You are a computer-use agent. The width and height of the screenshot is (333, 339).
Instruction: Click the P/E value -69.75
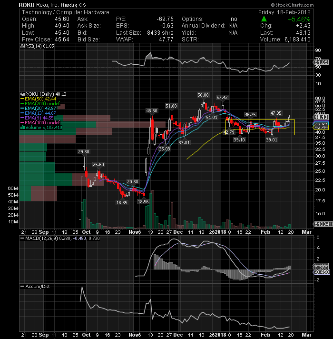point(165,19)
